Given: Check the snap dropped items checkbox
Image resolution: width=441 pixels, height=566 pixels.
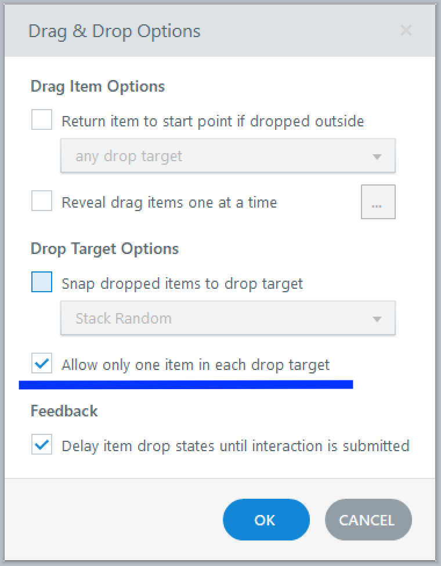Looking at the screenshot, I should tap(42, 283).
